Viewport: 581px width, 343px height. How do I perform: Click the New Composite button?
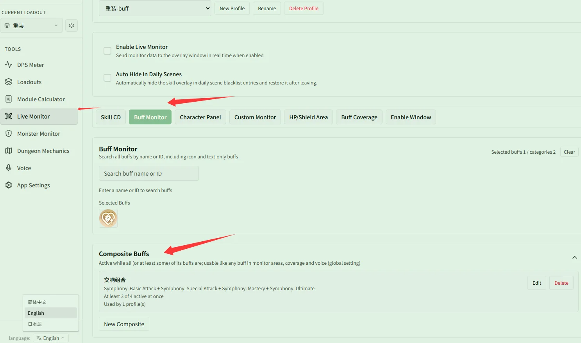click(124, 324)
